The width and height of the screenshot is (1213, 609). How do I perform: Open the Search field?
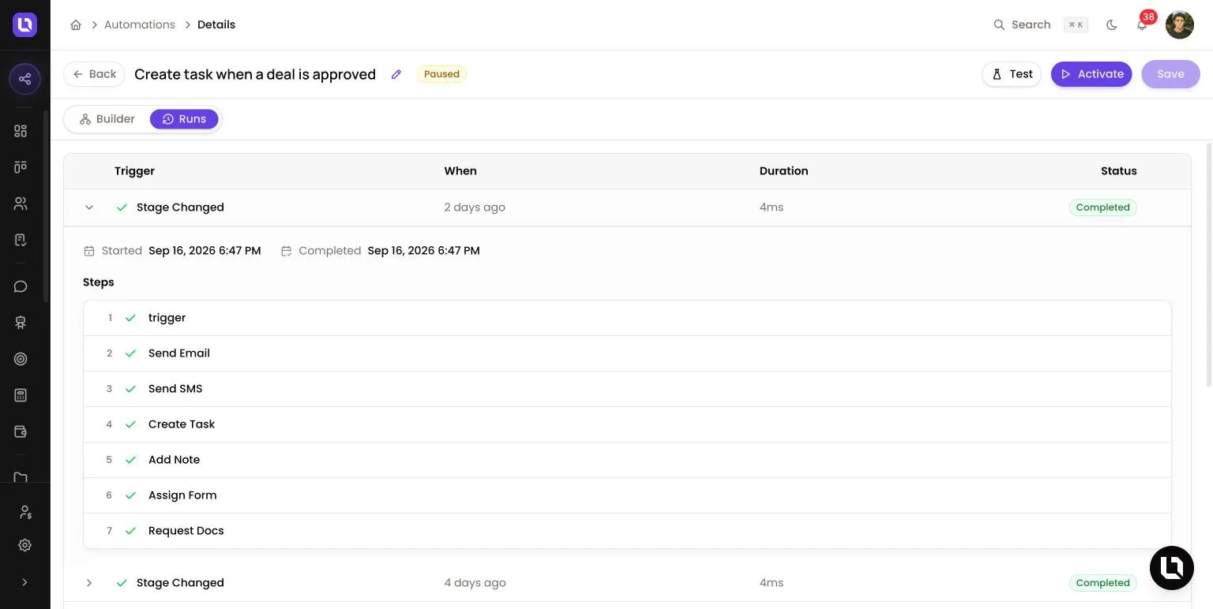click(x=1039, y=24)
